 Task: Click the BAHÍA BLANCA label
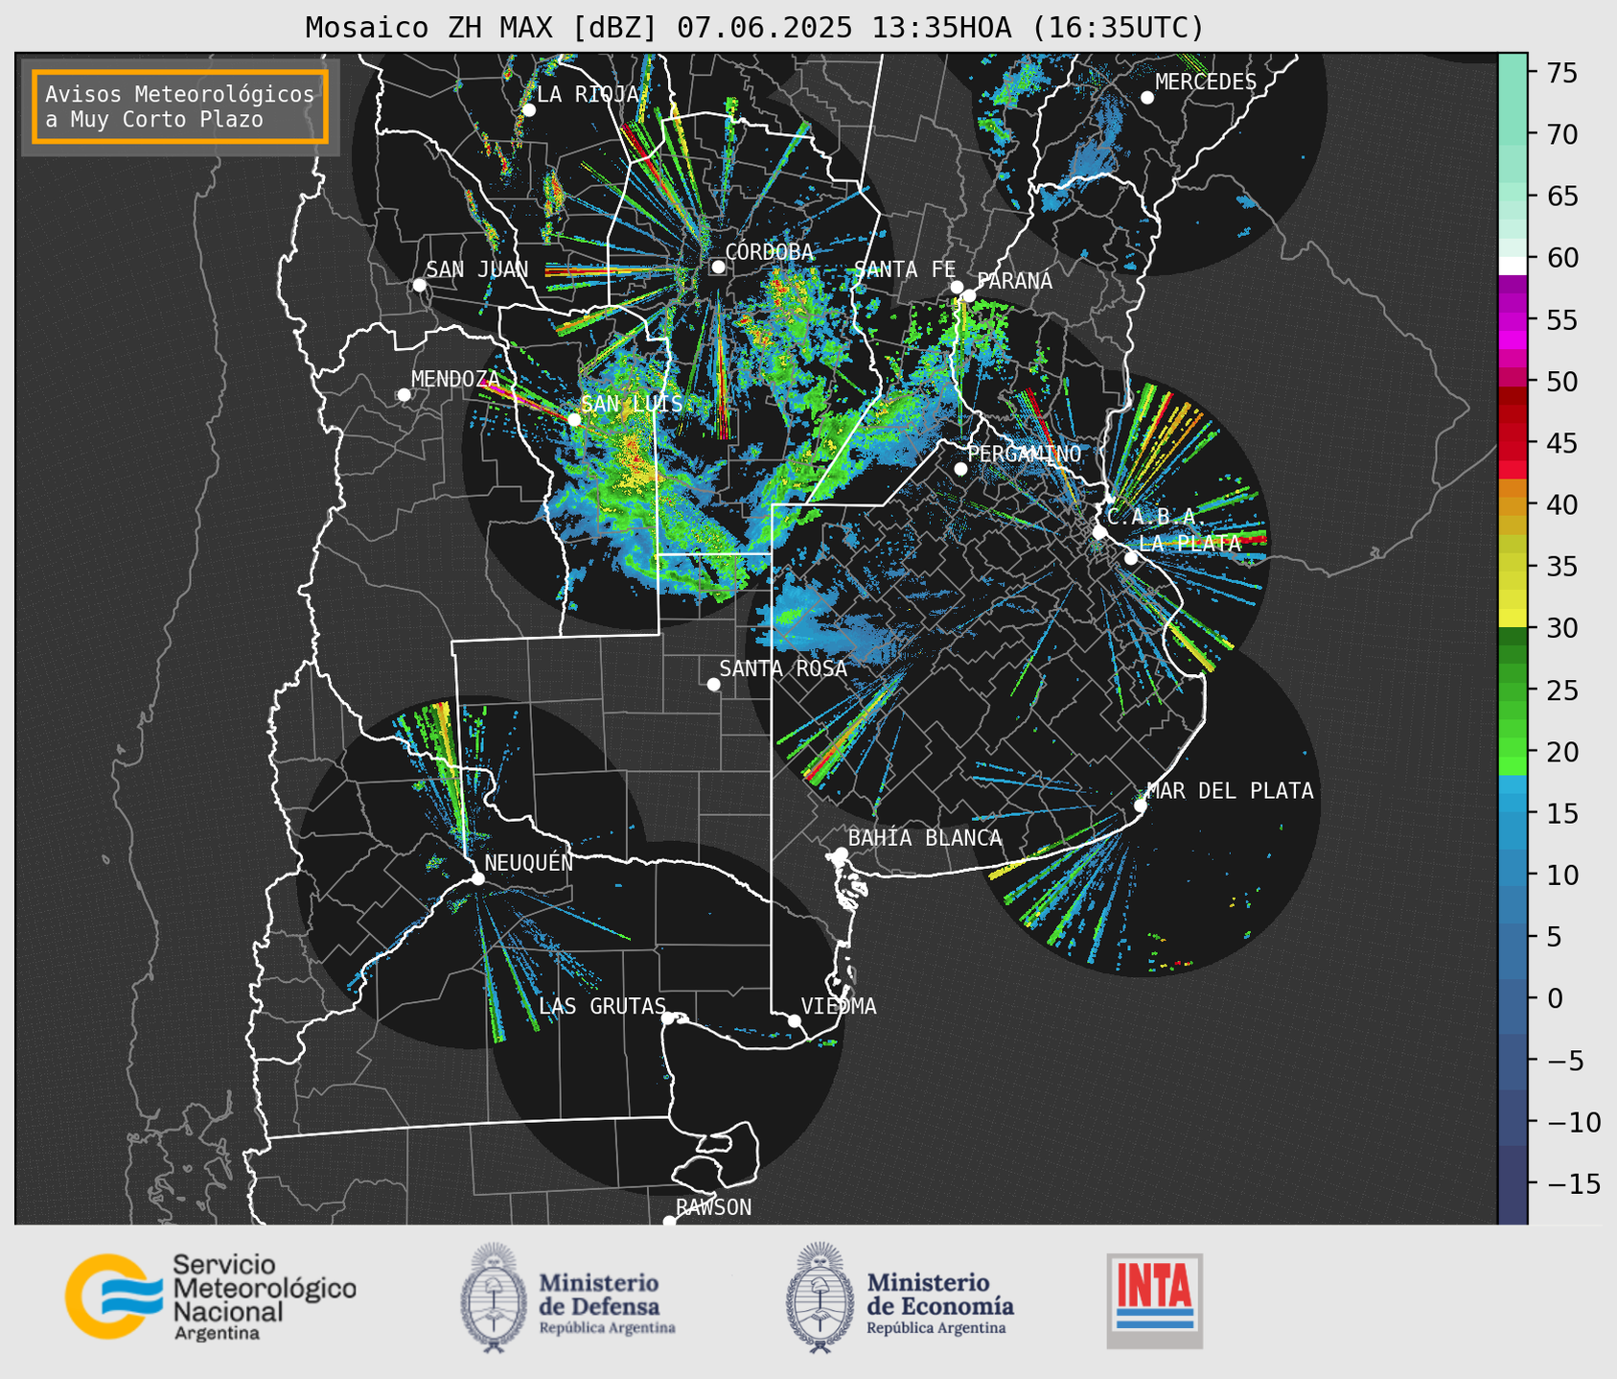(x=925, y=838)
